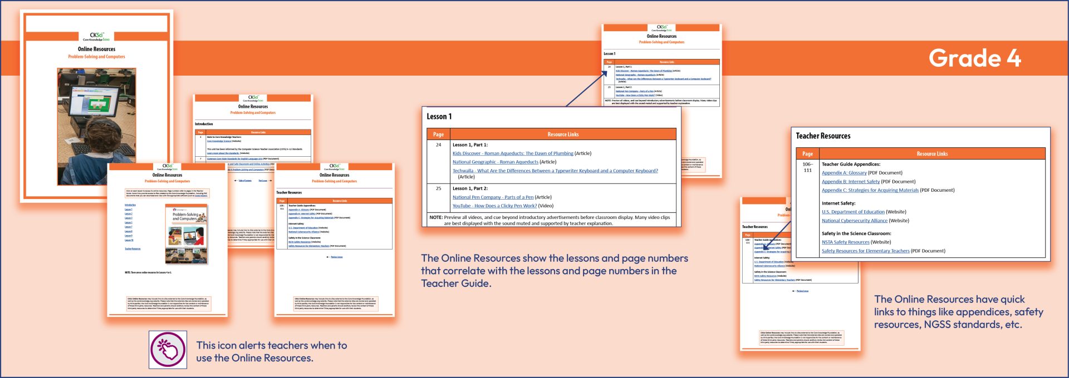Screen dimensions: 1069x378
Task: Open Appendix A: Glossary PDF link
Action: [x=844, y=173]
